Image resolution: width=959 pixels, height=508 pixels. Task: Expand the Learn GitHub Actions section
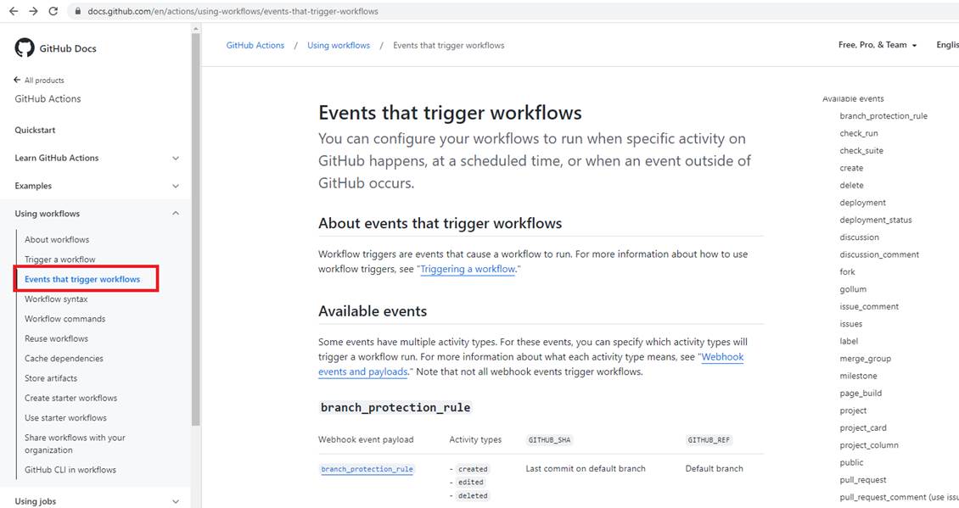pyautogui.click(x=176, y=158)
